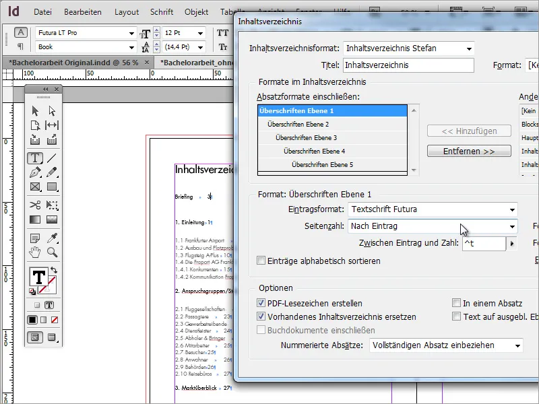539x404 pixels.
Task: Switch to character formatting controls
Action: tap(21, 32)
